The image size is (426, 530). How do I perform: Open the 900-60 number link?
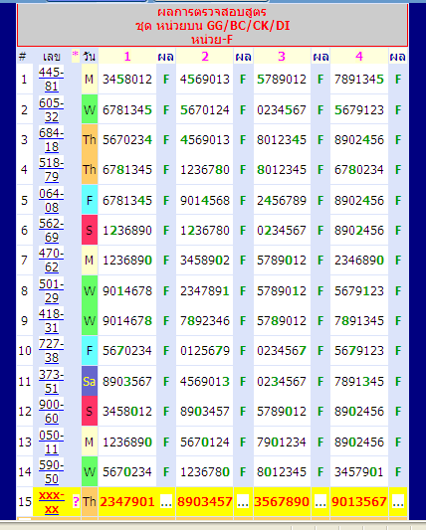pyautogui.click(x=51, y=412)
